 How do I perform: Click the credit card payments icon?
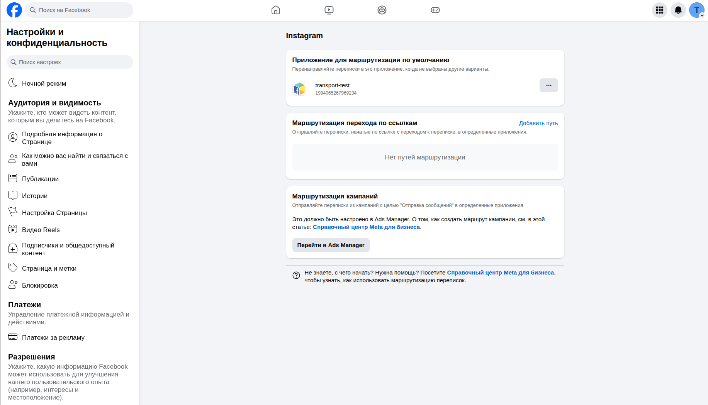[13, 337]
